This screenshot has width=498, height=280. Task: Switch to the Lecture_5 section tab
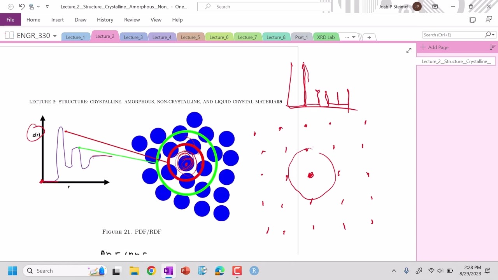pyautogui.click(x=190, y=37)
